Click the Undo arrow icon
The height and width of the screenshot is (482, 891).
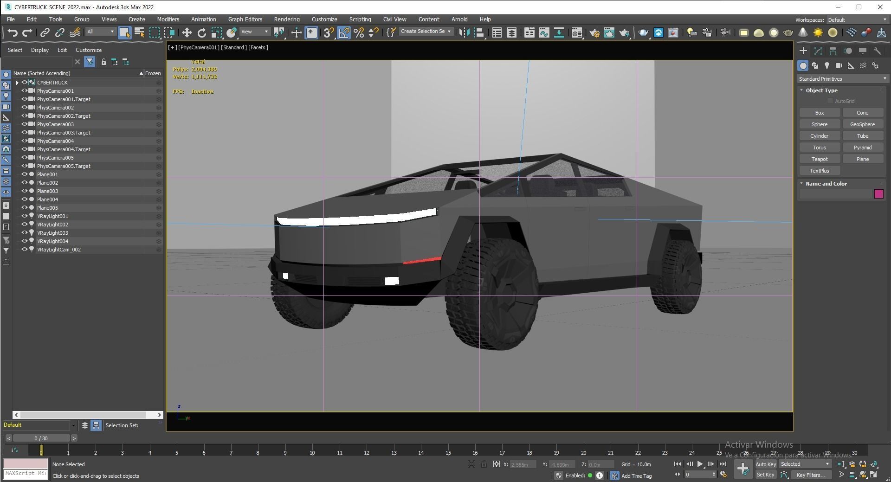13,32
